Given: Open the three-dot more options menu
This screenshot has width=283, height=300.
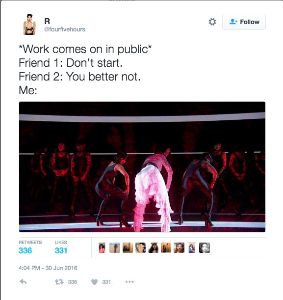Looking at the screenshot, I should click(x=129, y=282).
